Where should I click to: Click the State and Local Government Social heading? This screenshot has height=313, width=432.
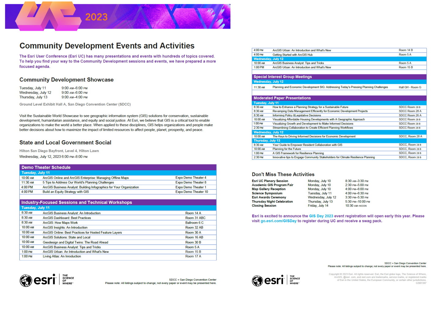point(65,142)
